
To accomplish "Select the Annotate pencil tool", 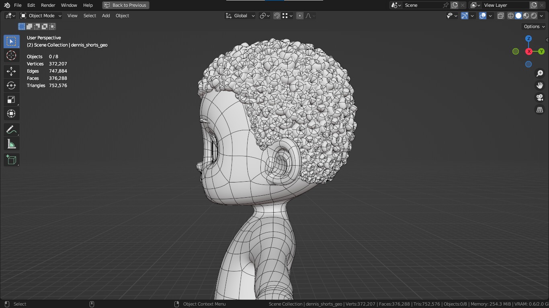I will click(11, 130).
